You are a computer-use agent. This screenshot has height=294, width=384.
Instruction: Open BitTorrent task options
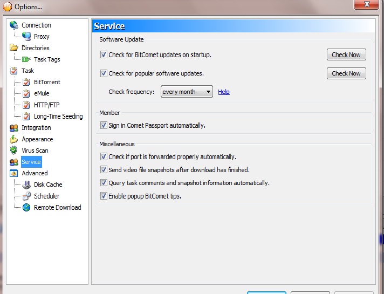tap(47, 82)
